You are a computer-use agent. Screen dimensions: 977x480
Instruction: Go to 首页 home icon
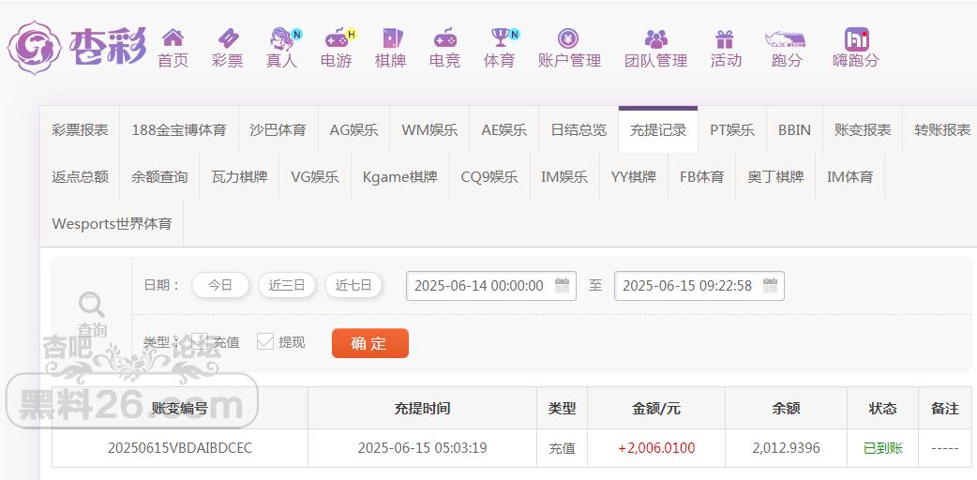coord(173,38)
